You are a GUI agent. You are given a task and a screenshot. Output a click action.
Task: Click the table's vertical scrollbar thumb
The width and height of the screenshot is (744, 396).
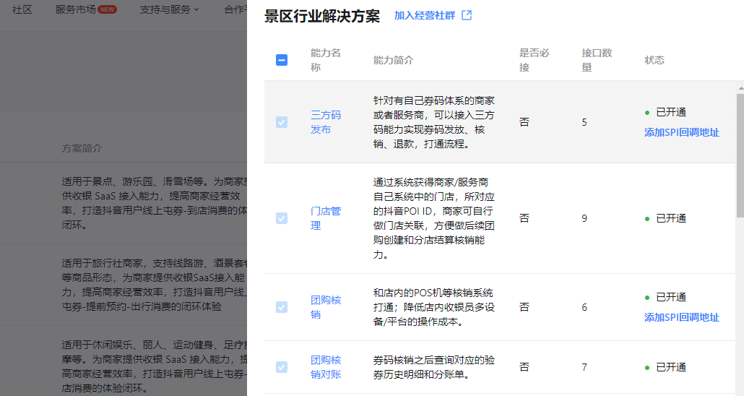740,155
